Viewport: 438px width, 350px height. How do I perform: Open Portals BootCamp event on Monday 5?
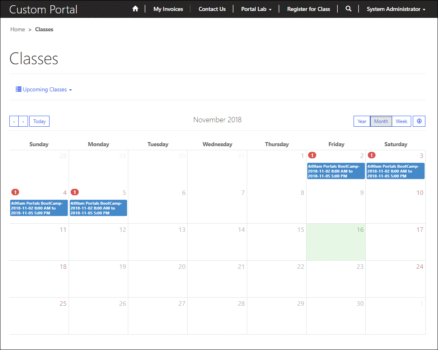(x=98, y=208)
